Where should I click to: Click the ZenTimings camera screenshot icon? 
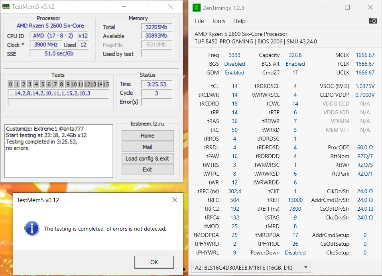click(x=372, y=21)
